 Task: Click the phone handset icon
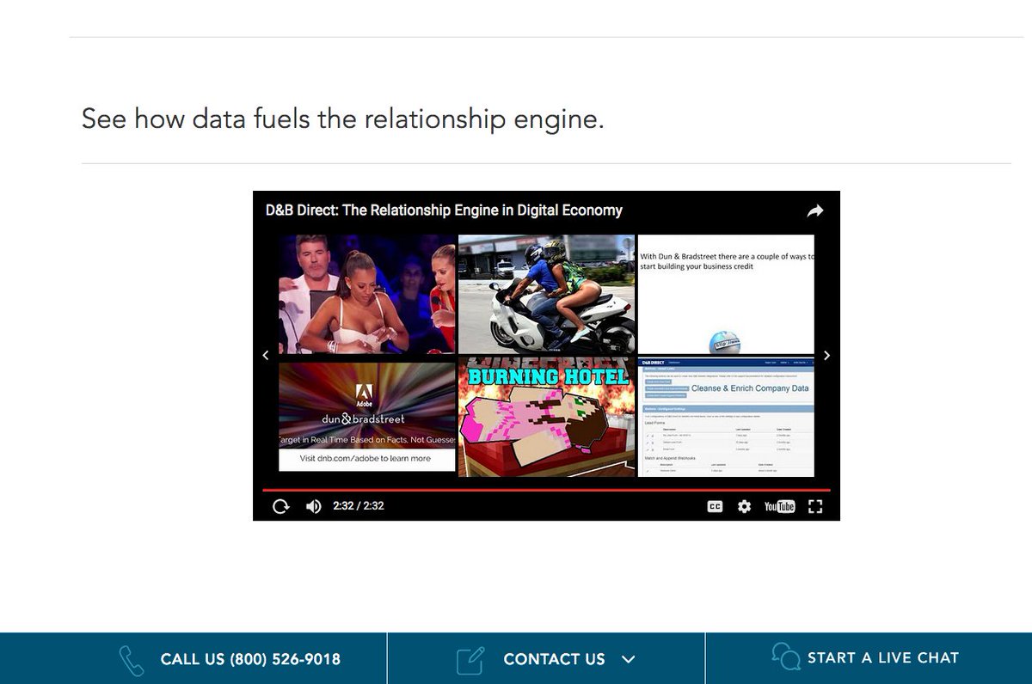pos(132,660)
